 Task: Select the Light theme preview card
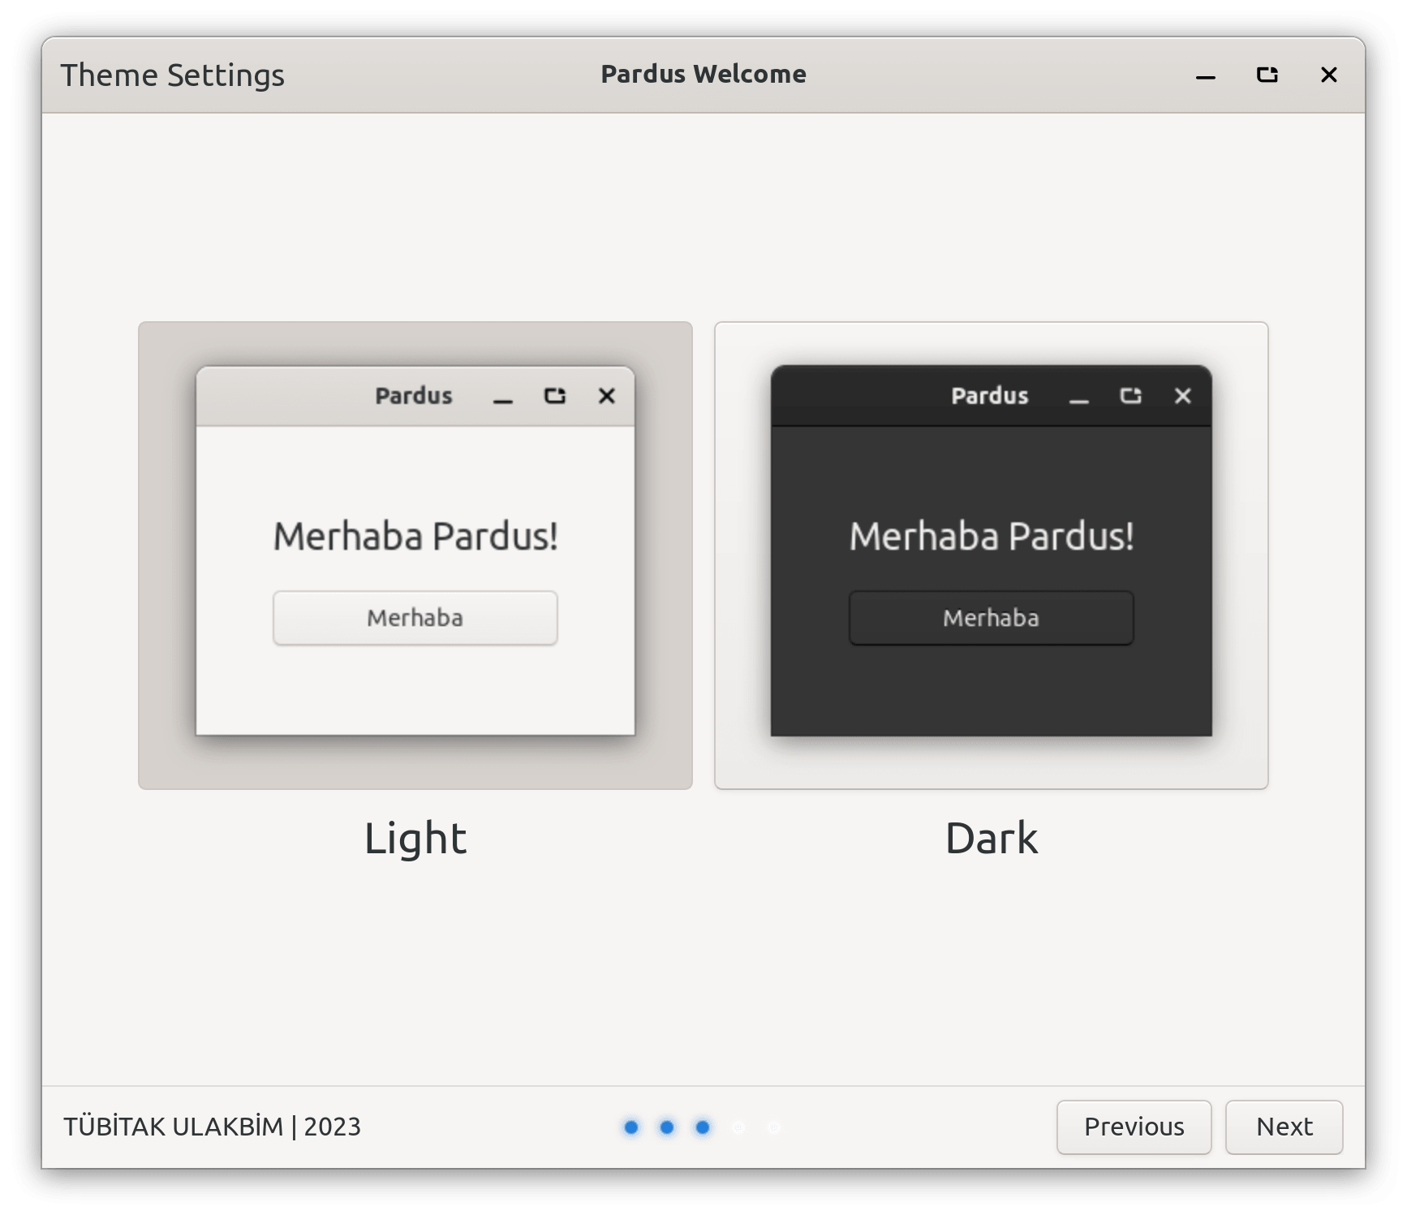(415, 555)
